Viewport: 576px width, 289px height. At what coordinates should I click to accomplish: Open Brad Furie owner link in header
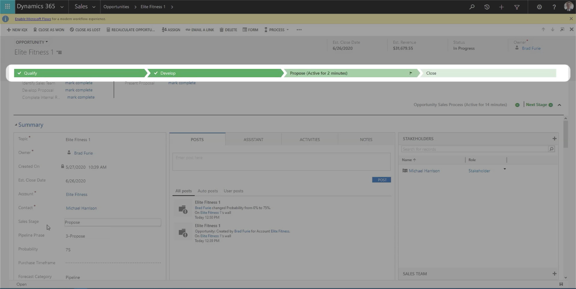coord(531,48)
